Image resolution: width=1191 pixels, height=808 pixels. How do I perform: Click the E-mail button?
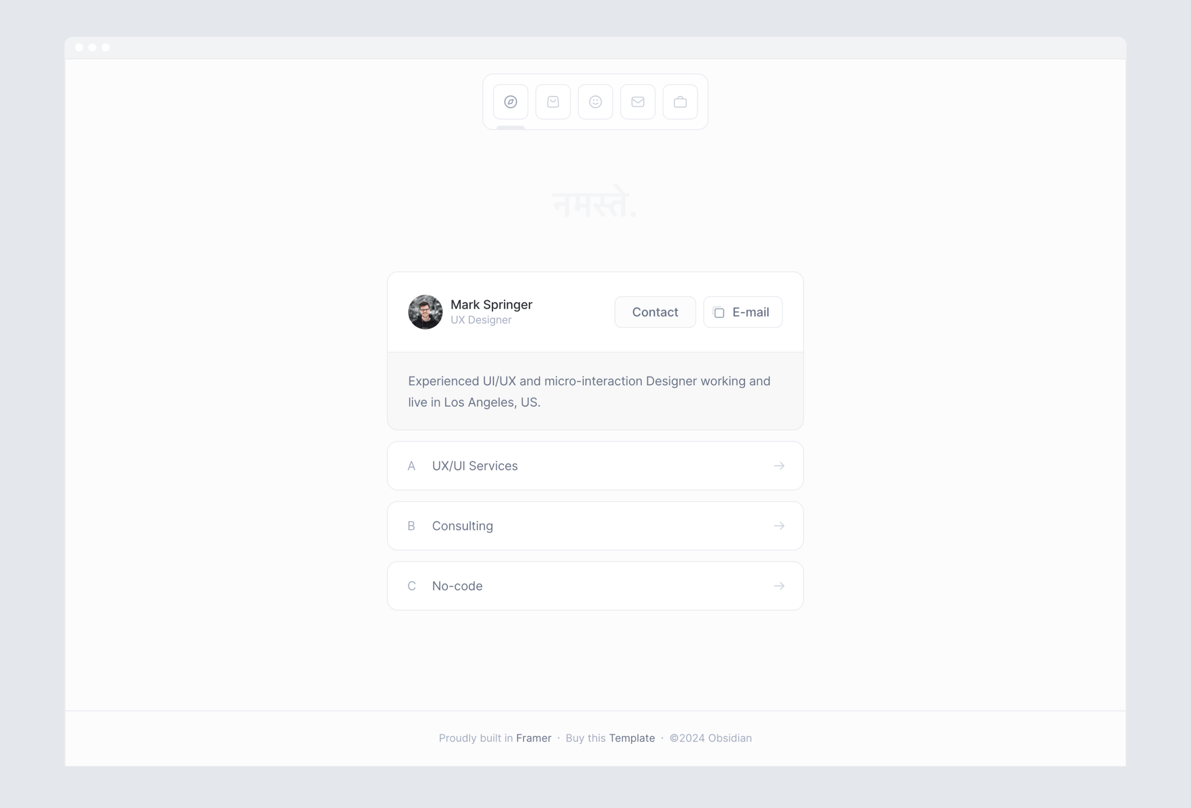pos(741,312)
